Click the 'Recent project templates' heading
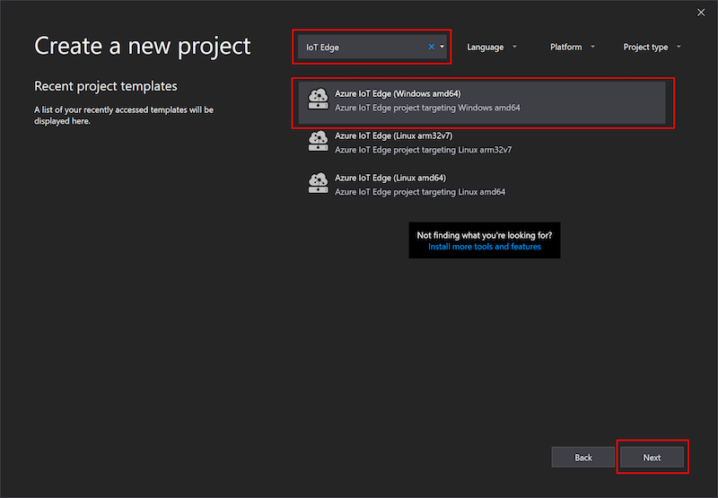The width and height of the screenshot is (718, 498). click(x=106, y=86)
